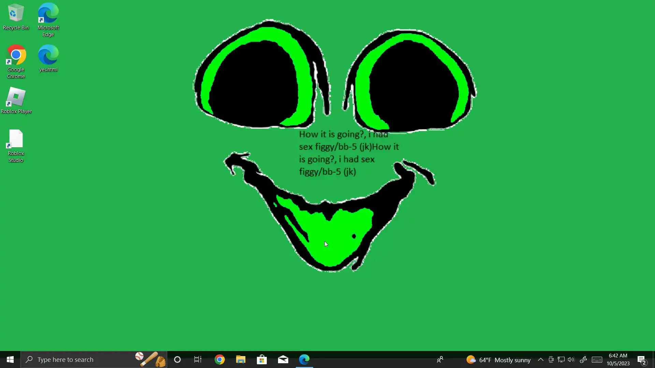Open the Cortana circle button
Viewport: 655px width, 368px height.
pos(177,359)
